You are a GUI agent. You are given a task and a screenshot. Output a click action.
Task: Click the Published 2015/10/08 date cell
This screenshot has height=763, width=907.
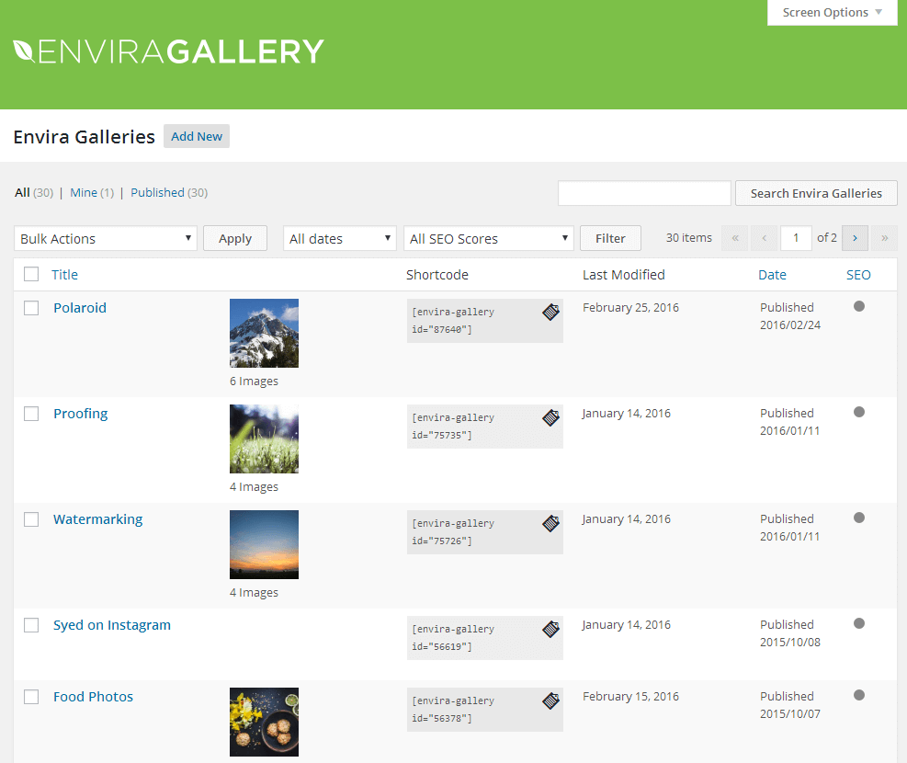pos(790,633)
